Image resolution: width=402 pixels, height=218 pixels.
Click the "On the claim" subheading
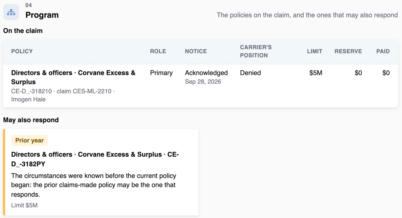23,31
